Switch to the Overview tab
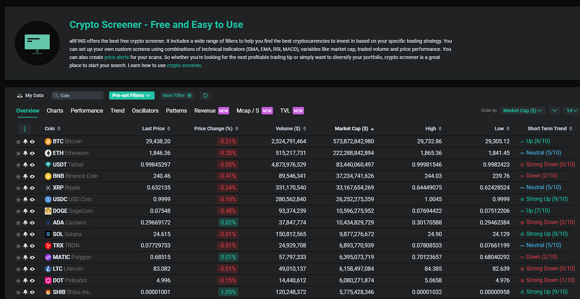The image size is (580, 299). pyautogui.click(x=28, y=111)
